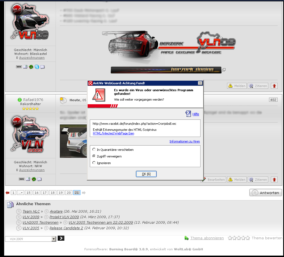
Task: Click the help question mark icon in dialog
Action: tap(188, 114)
